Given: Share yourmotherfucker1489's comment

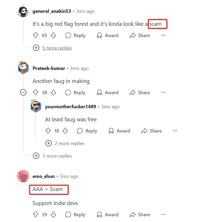Looking at the screenshot, I should click(x=152, y=131).
